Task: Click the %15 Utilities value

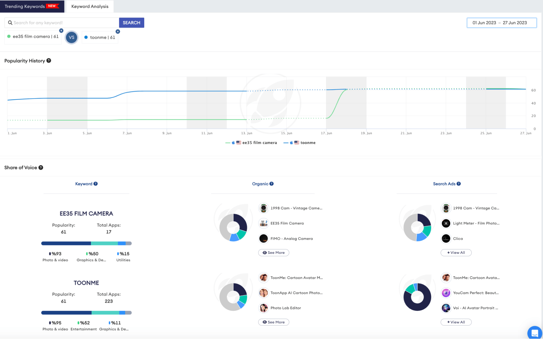Action: [125, 254]
